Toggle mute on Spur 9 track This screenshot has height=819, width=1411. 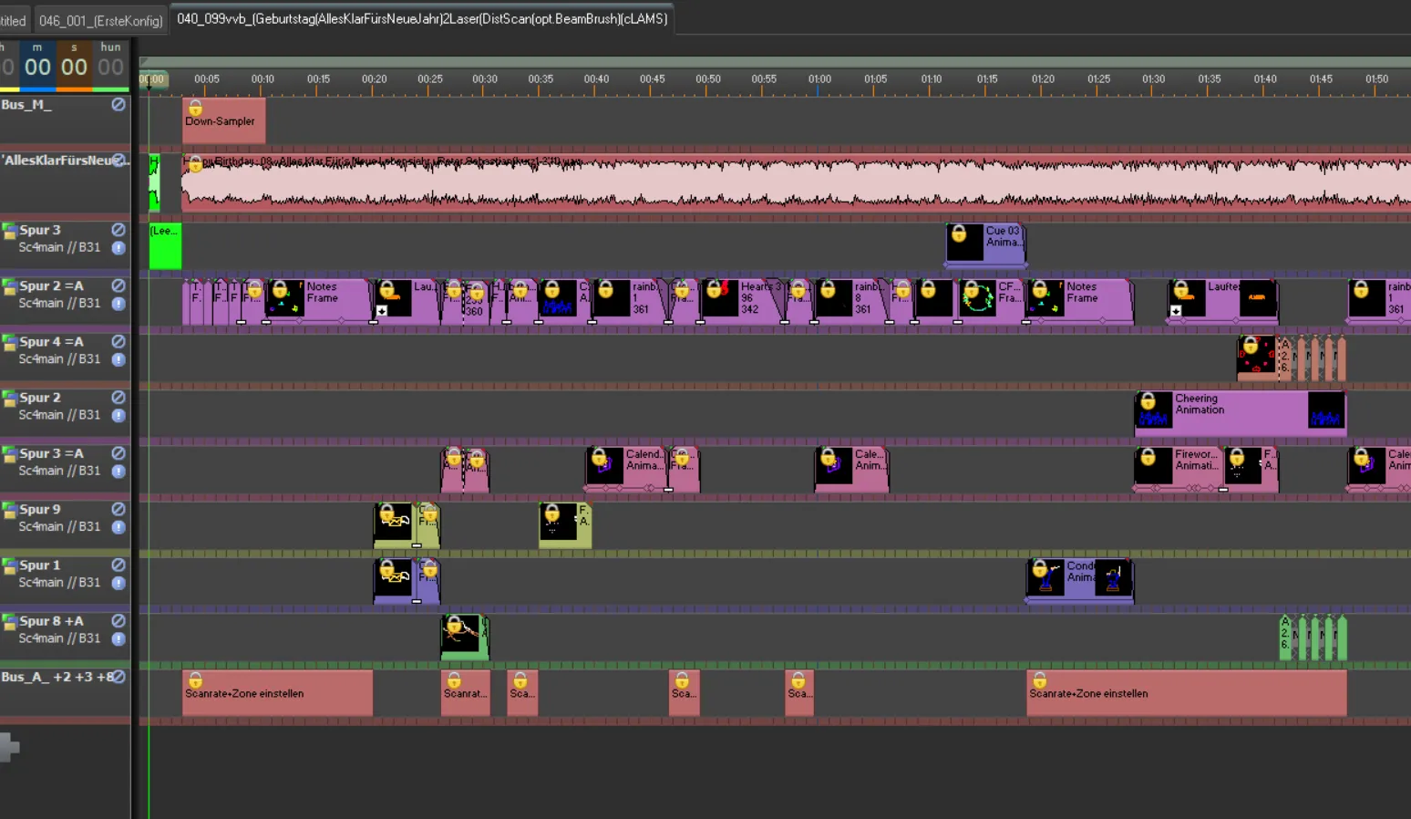[x=118, y=510]
